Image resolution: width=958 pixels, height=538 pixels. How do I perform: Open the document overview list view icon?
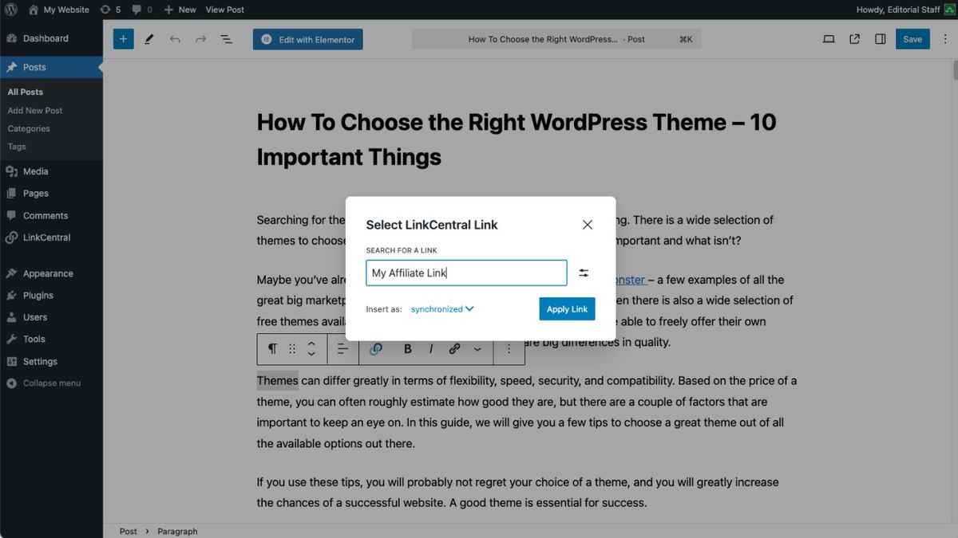tap(226, 38)
